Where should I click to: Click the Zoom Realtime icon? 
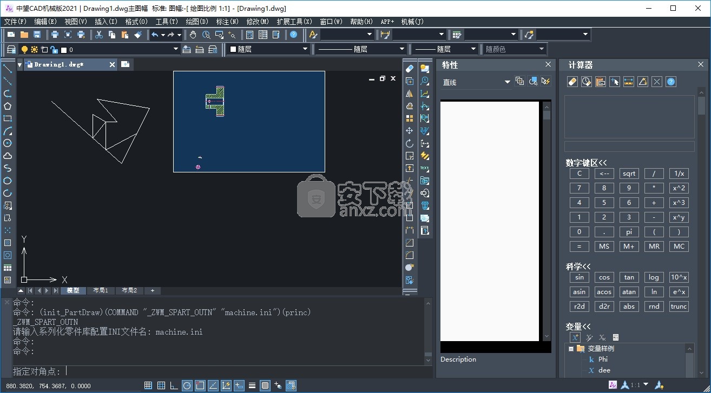(x=206, y=35)
